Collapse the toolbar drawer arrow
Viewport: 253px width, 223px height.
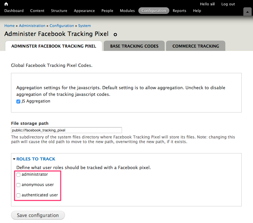(247, 12)
